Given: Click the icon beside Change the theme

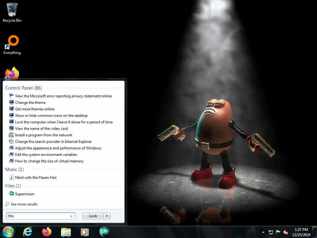Looking at the screenshot, I should coord(11,102).
